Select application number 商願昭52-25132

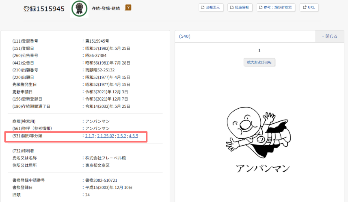[100, 70]
